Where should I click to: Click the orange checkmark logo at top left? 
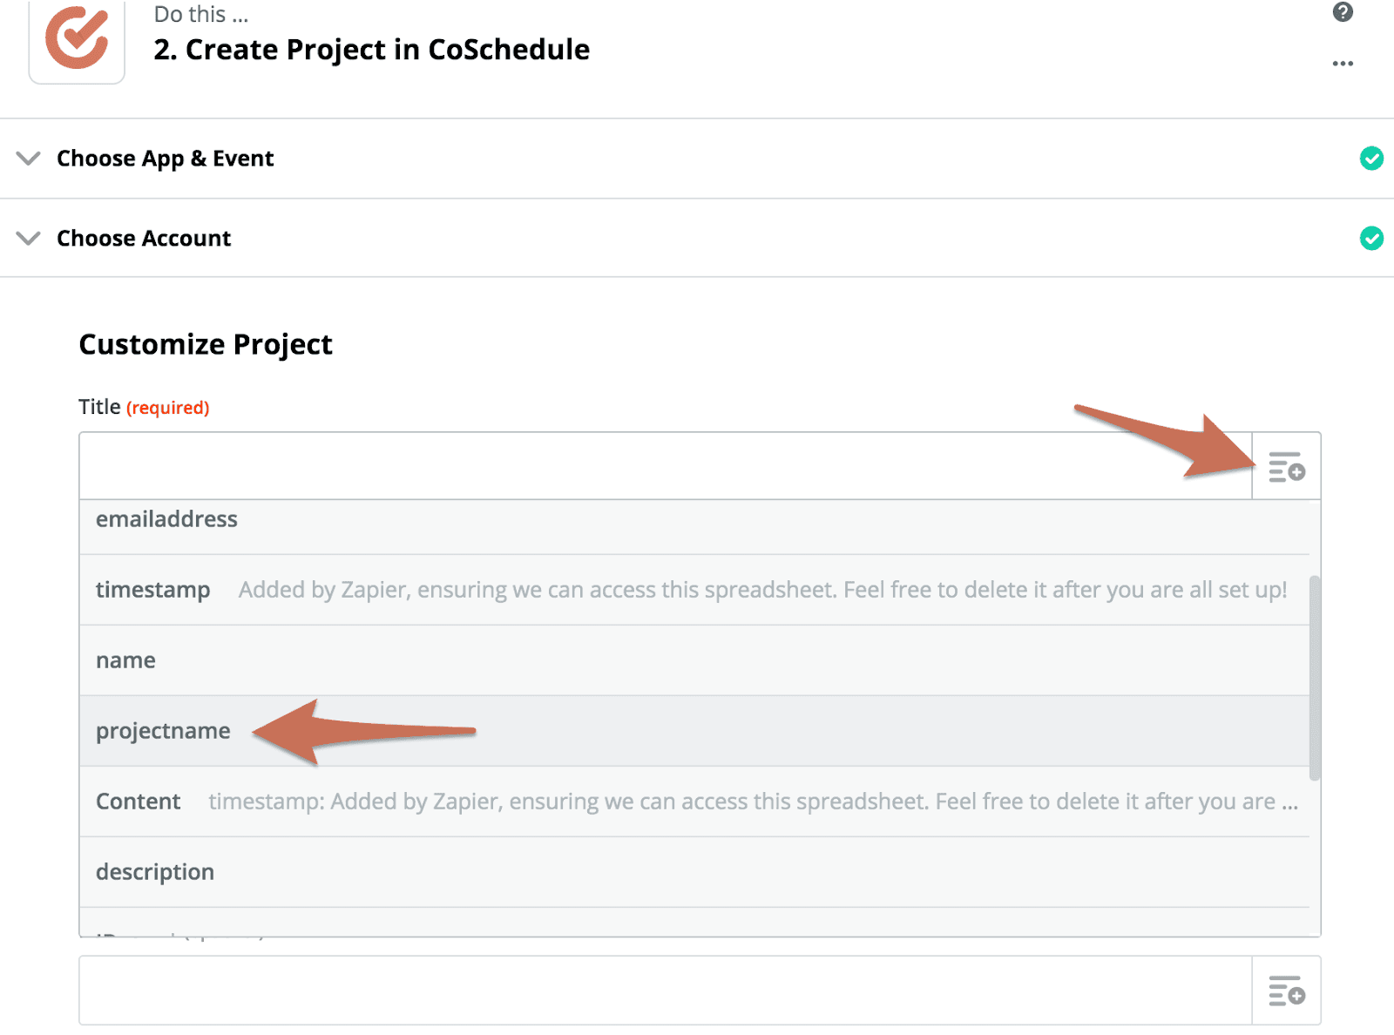point(77,39)
